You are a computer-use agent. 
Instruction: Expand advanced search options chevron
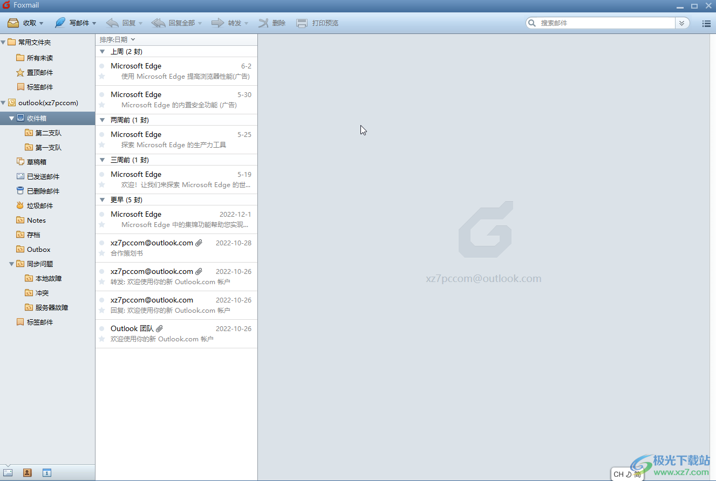click(682, 23)
